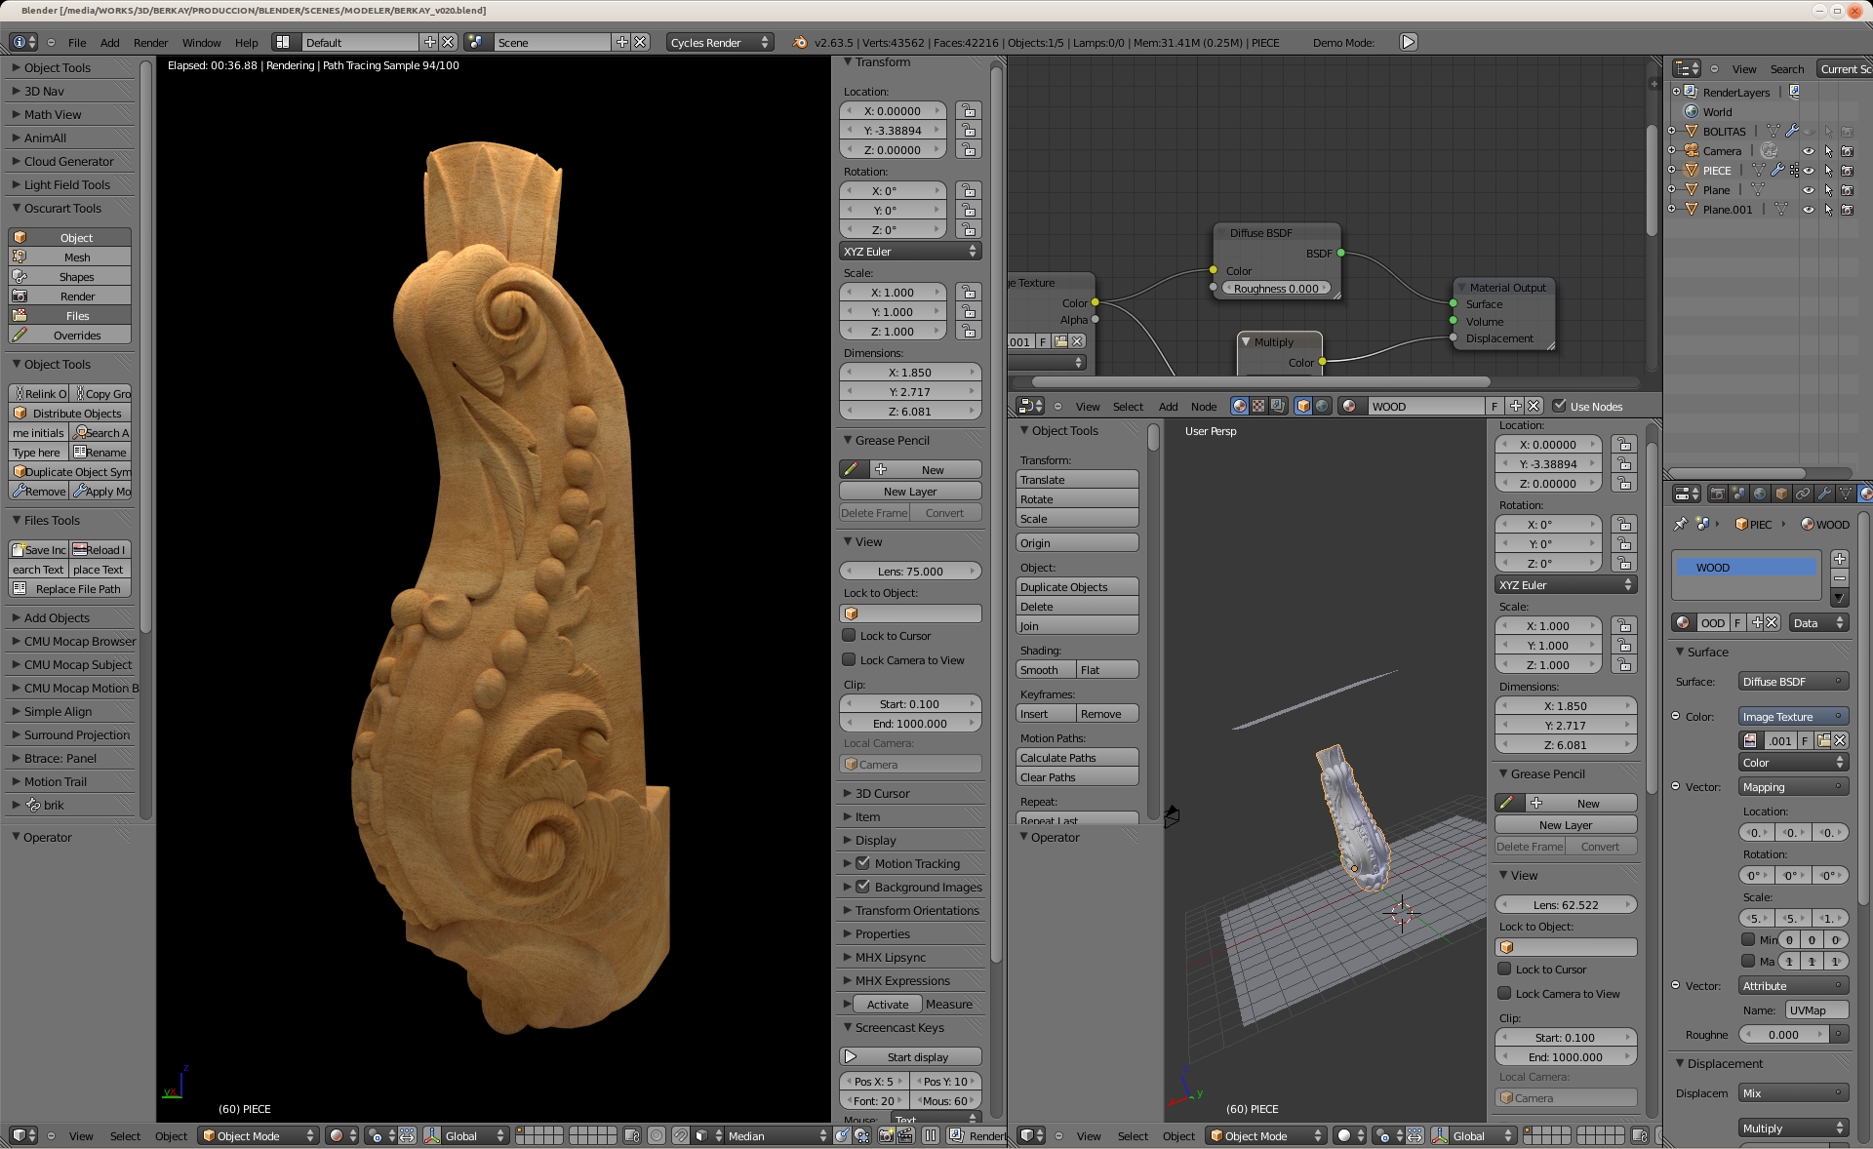Click the Camera object icon in outliner
The width and height of the screenshot is (1873, 1149).
[1692, 151]
